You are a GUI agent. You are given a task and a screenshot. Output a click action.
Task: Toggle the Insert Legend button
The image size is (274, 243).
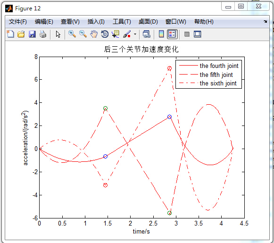pyautogui.click(x=172, y=34)
